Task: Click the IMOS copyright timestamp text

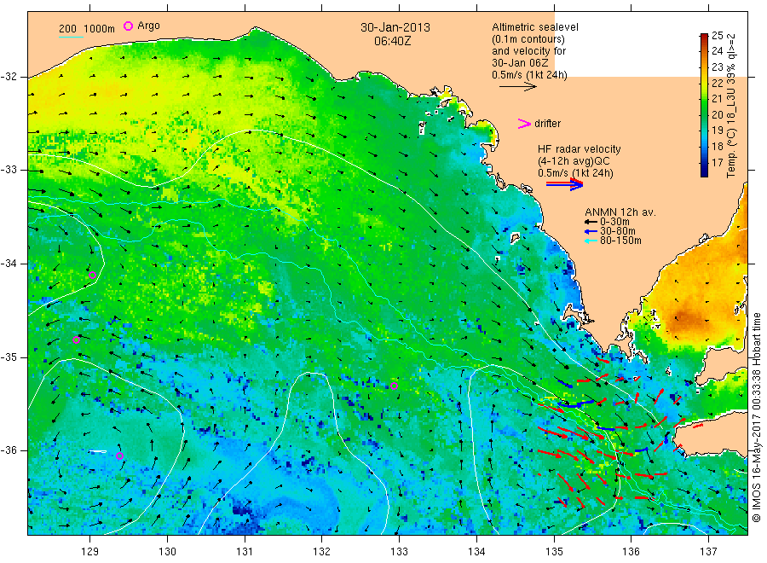Action: tap(757, 418)
